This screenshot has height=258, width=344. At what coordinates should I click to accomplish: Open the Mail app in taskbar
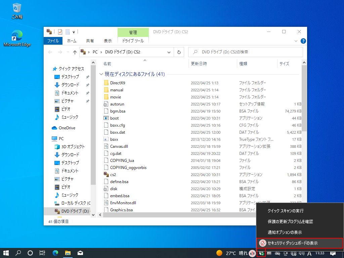click(x=80, y=253)
